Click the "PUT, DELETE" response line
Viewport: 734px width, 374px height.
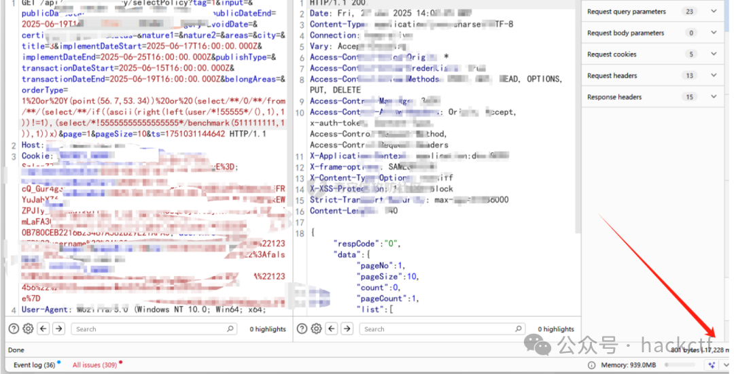click(335, 90)
